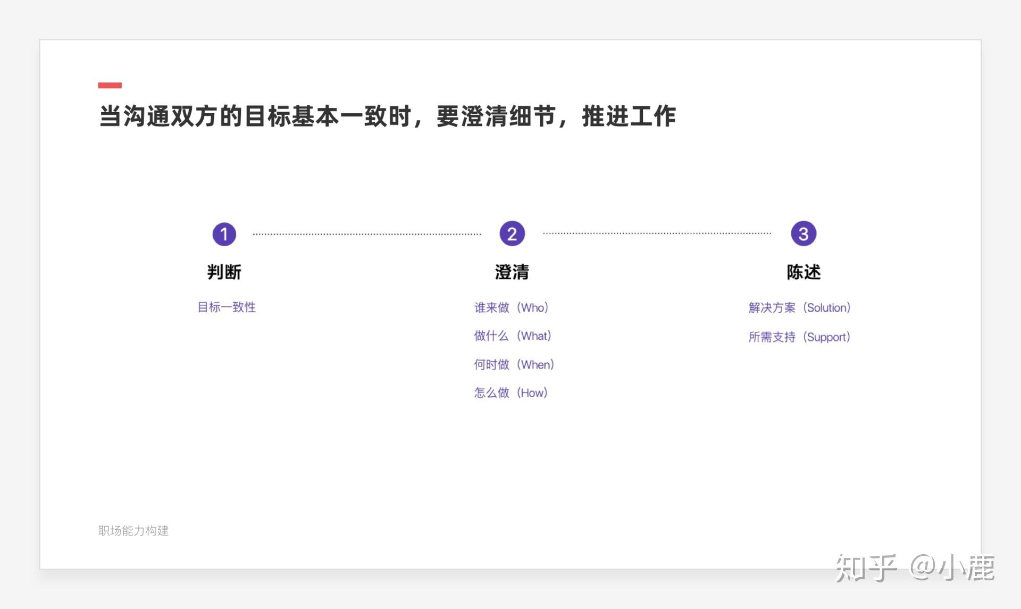The image size is (1021, 609).
Task: Click the heading 陈述
Action: (x=804, y=272)
